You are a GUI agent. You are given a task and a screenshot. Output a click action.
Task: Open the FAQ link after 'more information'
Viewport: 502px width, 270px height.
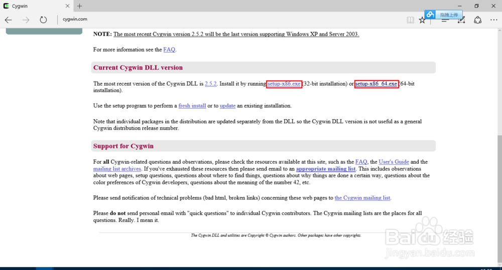tap(169, 50)
